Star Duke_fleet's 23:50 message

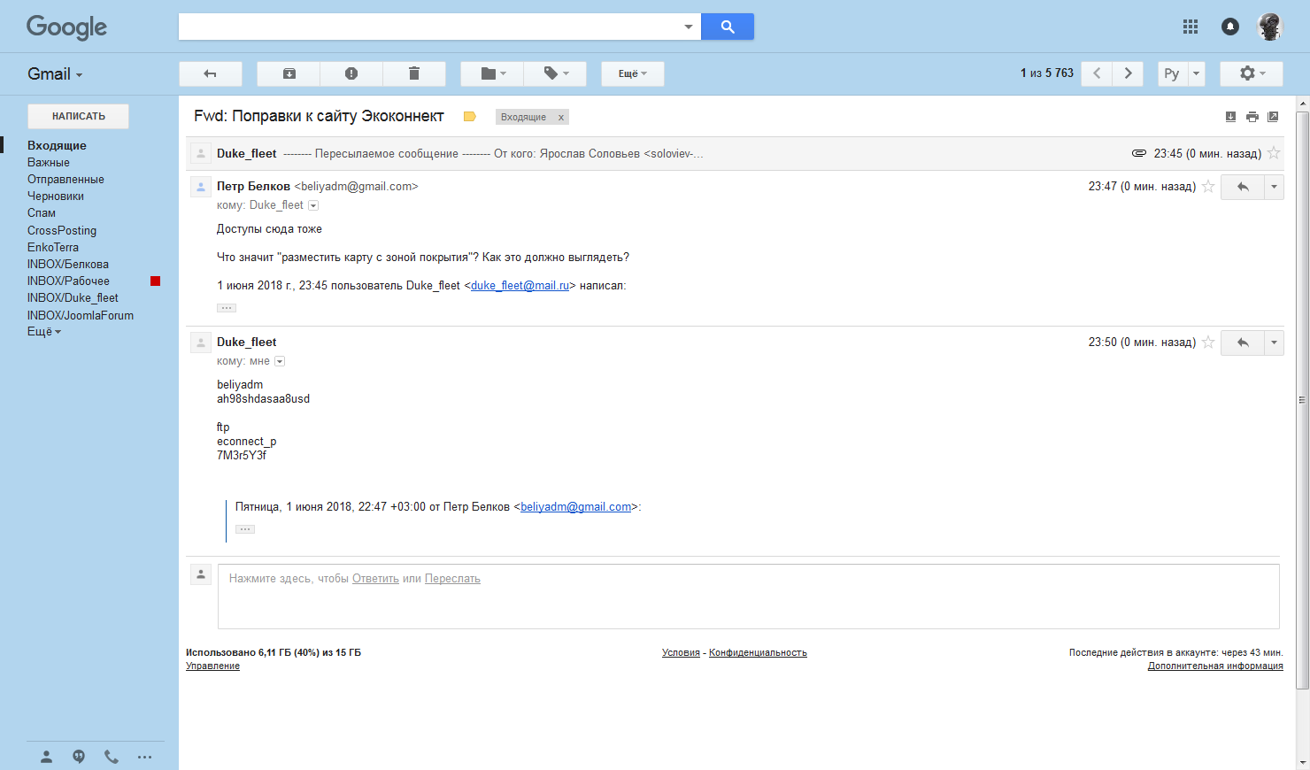pos(1208,343)
